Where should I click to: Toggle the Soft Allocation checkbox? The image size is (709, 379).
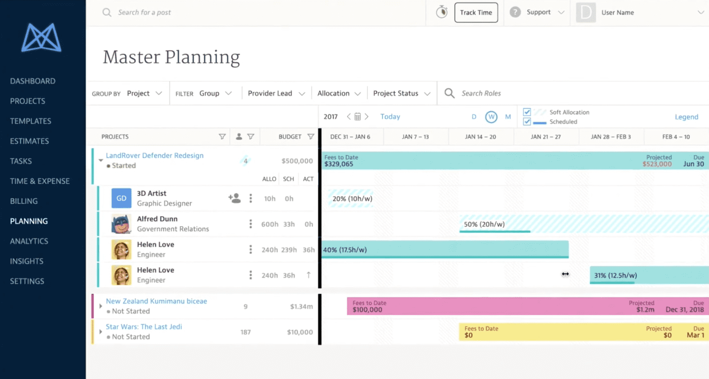[x=527, y=112]
